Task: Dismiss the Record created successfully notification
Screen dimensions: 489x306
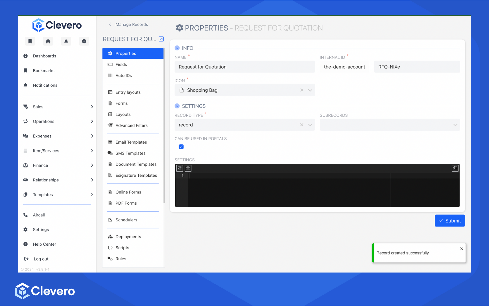Action: (x=461, y=249)
